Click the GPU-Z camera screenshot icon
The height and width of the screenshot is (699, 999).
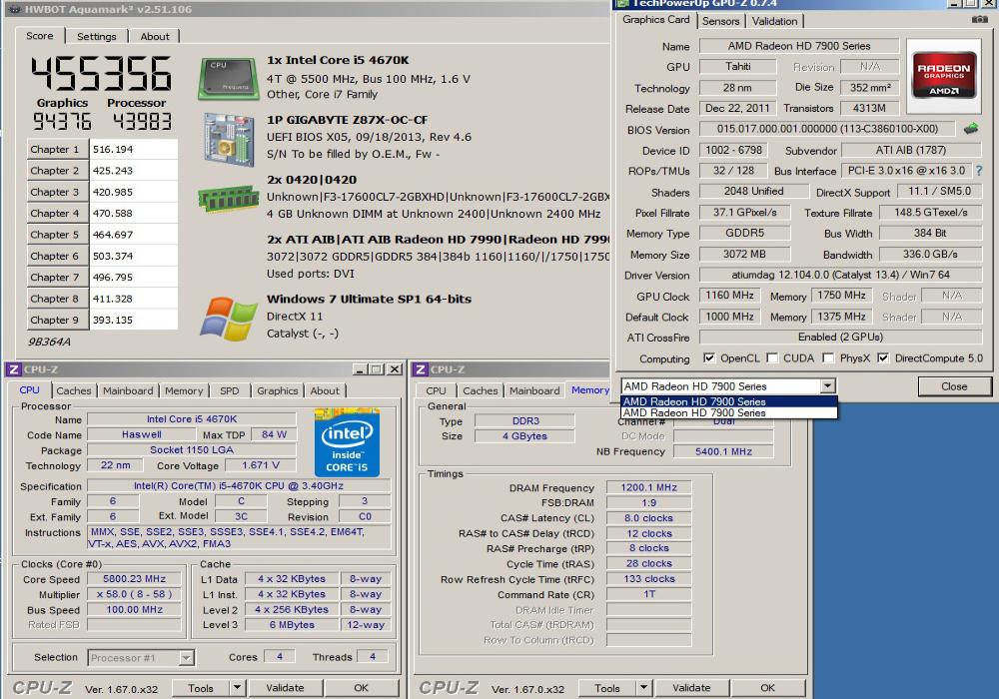tap(979, 20)
